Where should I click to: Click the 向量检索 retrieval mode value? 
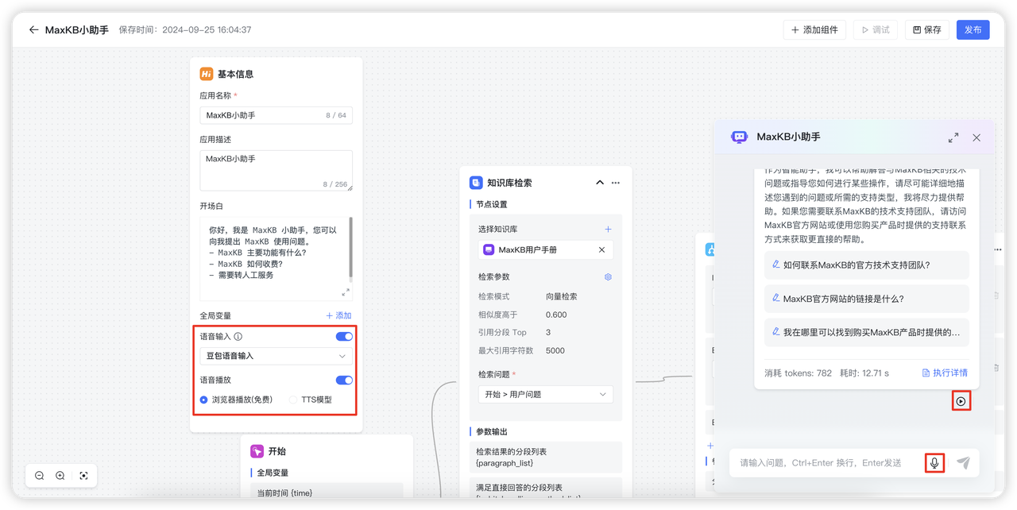tap(562, 296)
